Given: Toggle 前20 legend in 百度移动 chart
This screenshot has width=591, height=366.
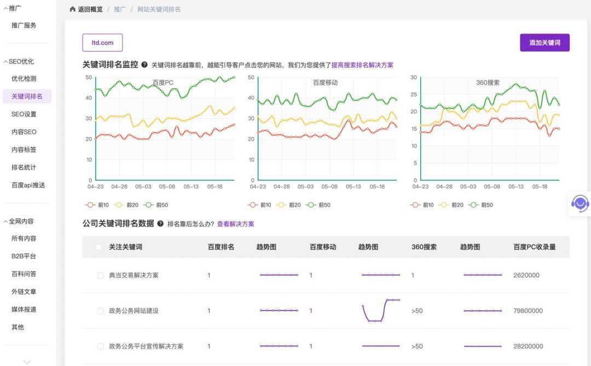Looking at the screenshot, I should 288,205.
